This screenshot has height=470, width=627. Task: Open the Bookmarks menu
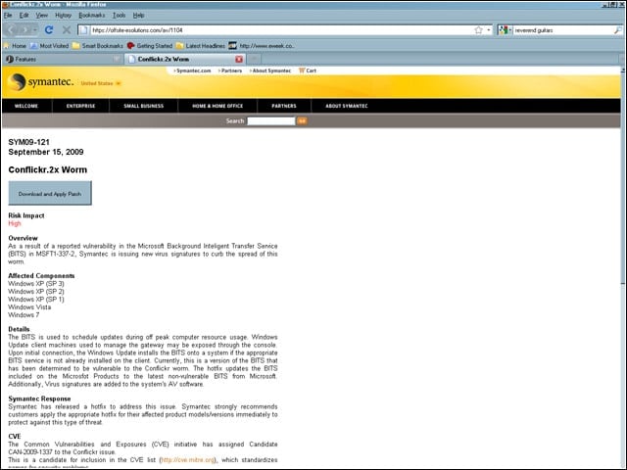[x=91, y=16]
